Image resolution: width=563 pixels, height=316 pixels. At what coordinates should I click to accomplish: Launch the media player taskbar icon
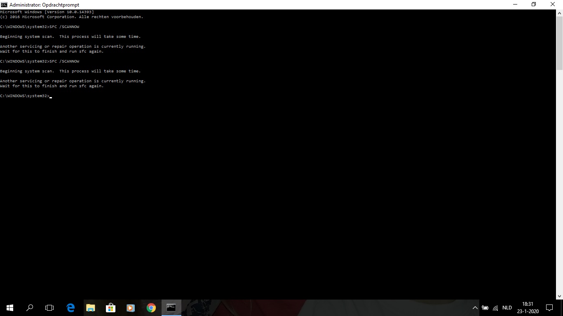pos(131,307)
